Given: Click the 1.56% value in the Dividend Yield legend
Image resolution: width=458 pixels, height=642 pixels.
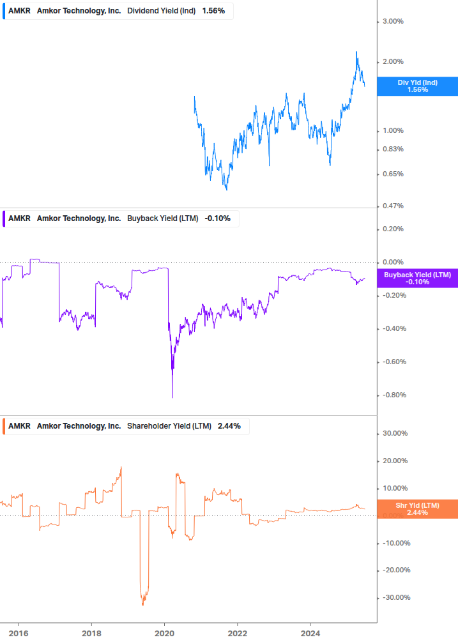Looking at the screenshot, I should point(213,11).
